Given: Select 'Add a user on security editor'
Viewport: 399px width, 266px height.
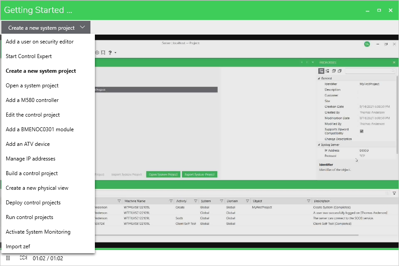Looking at the screenshot, I should (x=40, y=42).
